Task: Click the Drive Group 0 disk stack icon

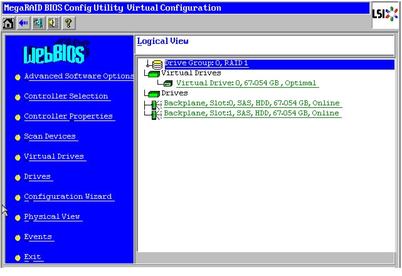Action: tap(157, 64)
